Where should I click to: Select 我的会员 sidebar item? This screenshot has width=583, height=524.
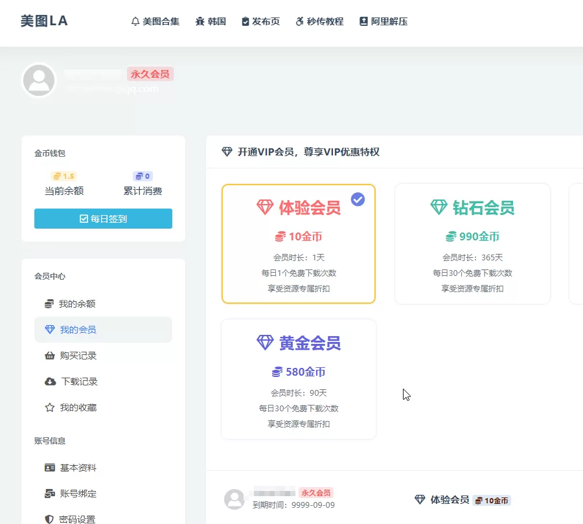point(104,330)
